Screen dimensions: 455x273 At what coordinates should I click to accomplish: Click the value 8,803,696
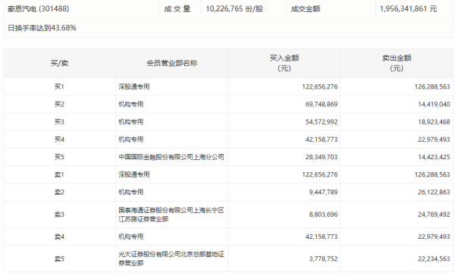click(323, 215)
